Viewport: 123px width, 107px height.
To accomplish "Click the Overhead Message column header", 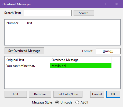I will coord(81,60).
